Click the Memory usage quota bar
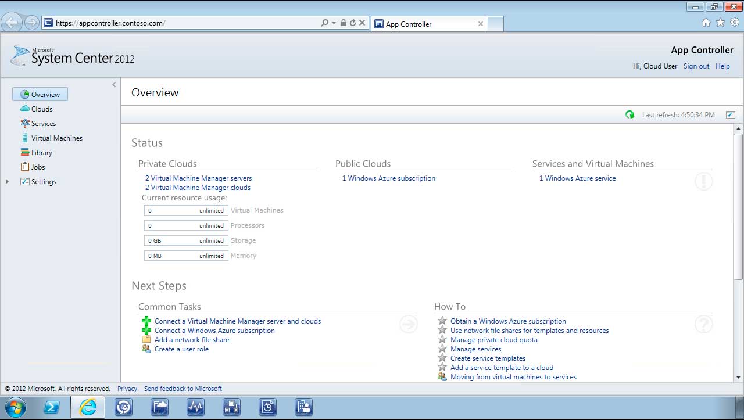 coord(186,256)
